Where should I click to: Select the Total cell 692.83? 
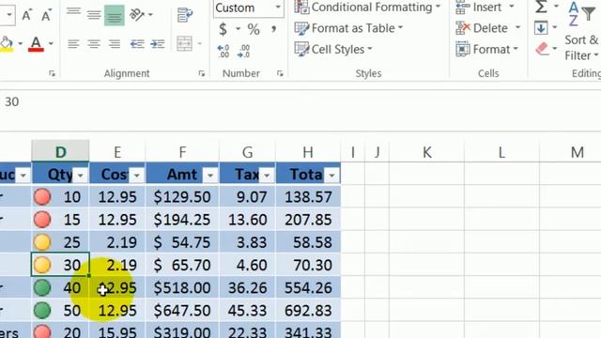pos(308,311)
